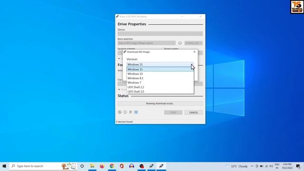Select Windows 7 in the version list
This screenshot has width=304, height=171.
pyautogui.click(x=160, y=83)
